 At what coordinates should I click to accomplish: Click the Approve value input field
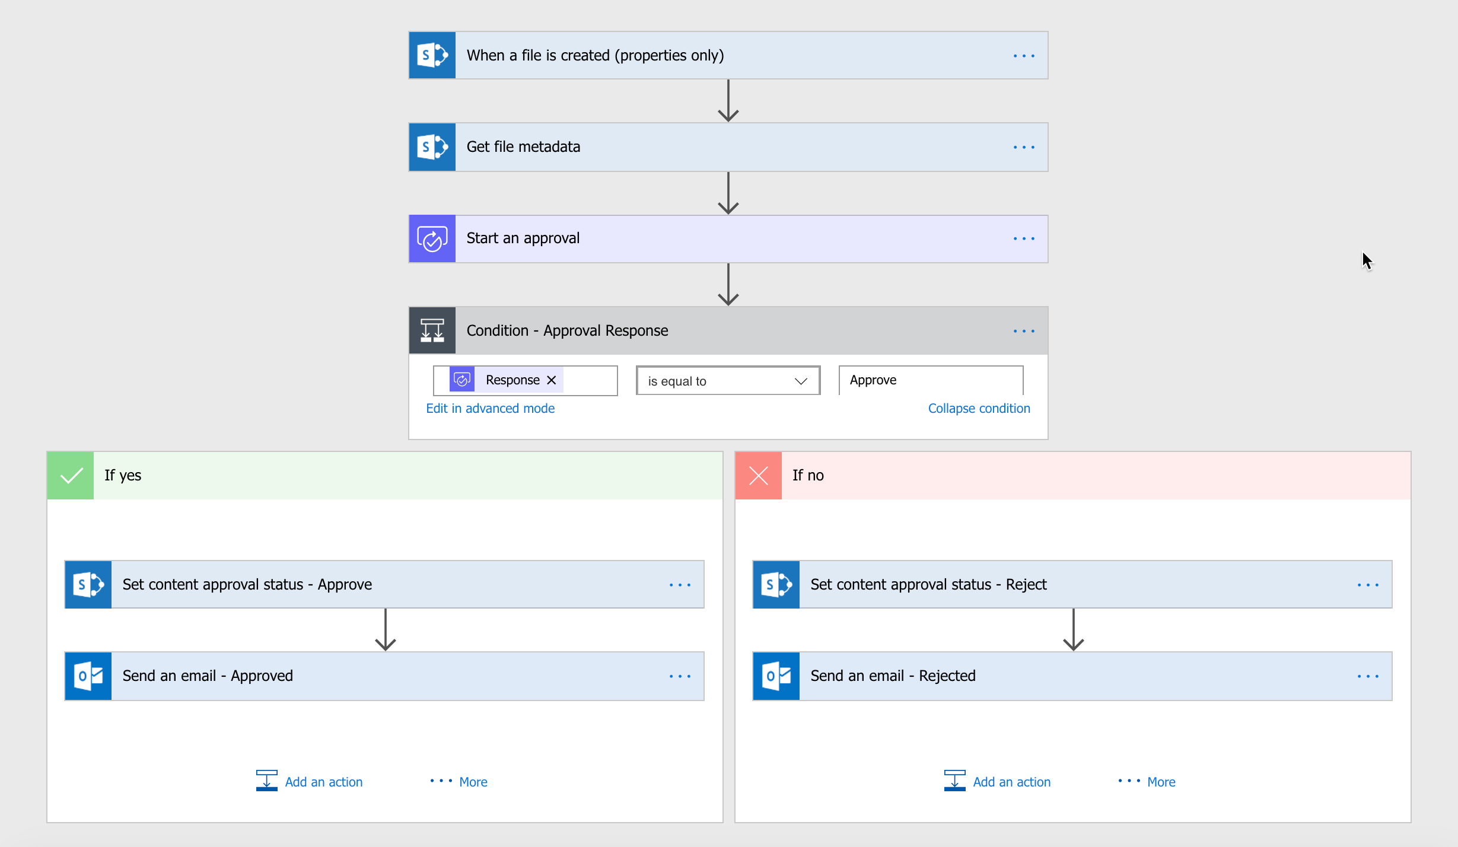click(929, 379)
